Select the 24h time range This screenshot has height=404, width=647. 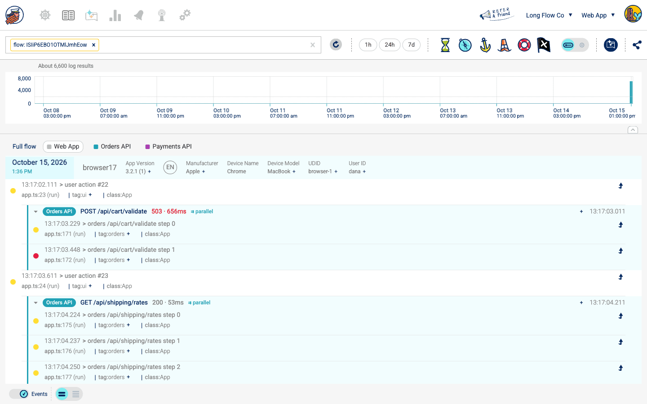pyautogui.click(x=390, y=45)
